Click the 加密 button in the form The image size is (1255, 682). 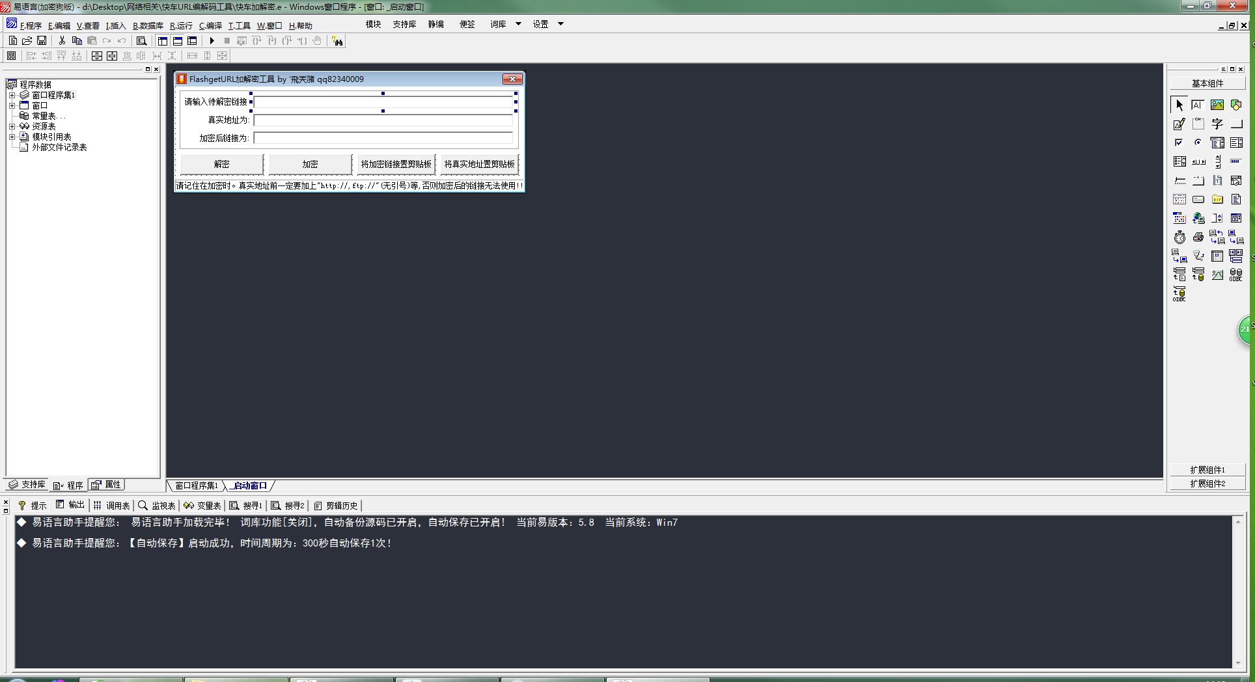click(x=310, y=164)
